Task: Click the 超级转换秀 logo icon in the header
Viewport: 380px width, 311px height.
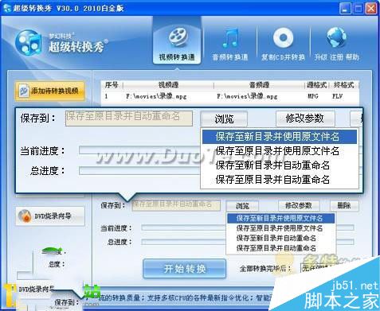Action: (x=28, y=43)
